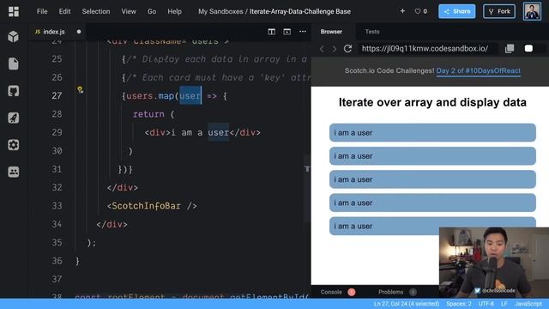Switch to the Browser tab
The width and height of the screenshot is (549, 309).
(331, 32)
